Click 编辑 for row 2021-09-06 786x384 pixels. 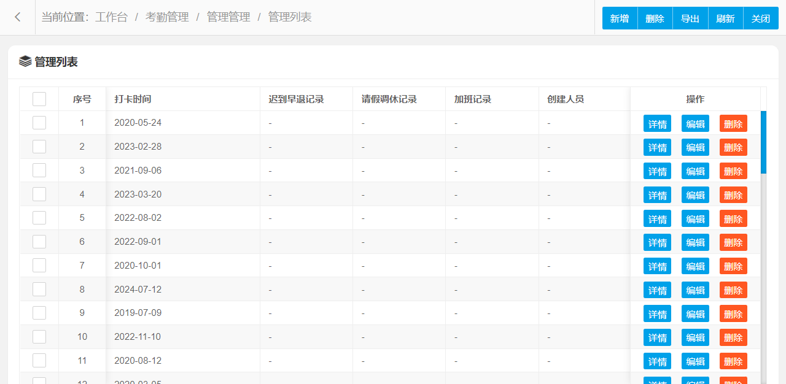click(695, 171)
